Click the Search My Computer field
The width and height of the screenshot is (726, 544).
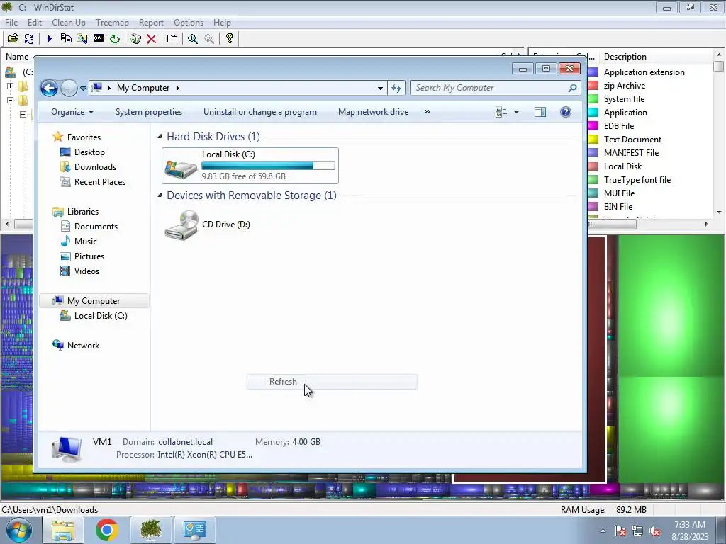point(494,88)
